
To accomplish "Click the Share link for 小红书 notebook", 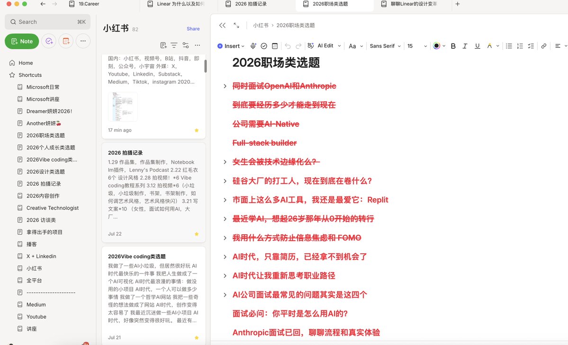I will 193,28.
